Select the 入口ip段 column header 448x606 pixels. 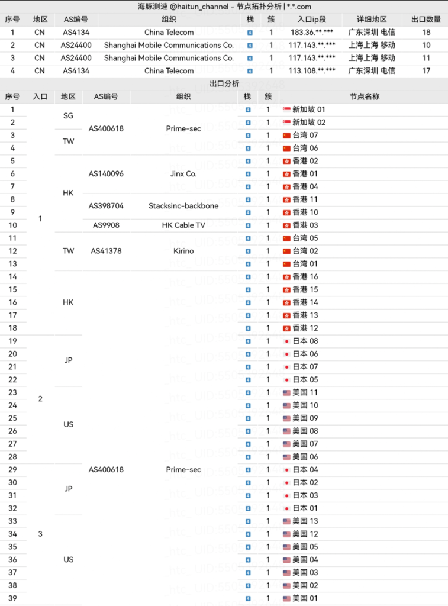pyautogui.click(x=312, y=20)
